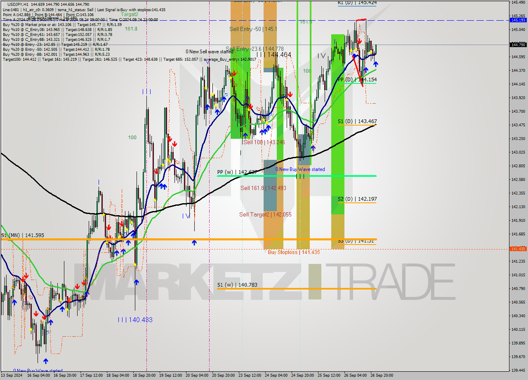Click the '25 Sep 12:00' time axis label
This screenshot has height=380, width=528.
point(329,375)
